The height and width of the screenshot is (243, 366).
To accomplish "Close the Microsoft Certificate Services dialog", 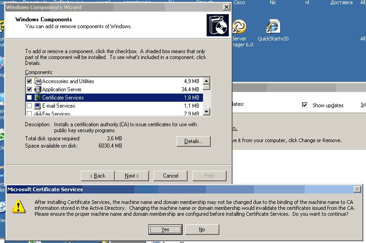I will coord(357,189).
